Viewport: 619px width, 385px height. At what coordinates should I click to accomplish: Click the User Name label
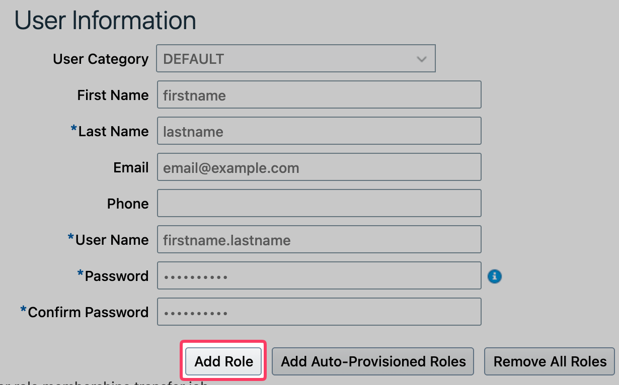coord(112,240)
